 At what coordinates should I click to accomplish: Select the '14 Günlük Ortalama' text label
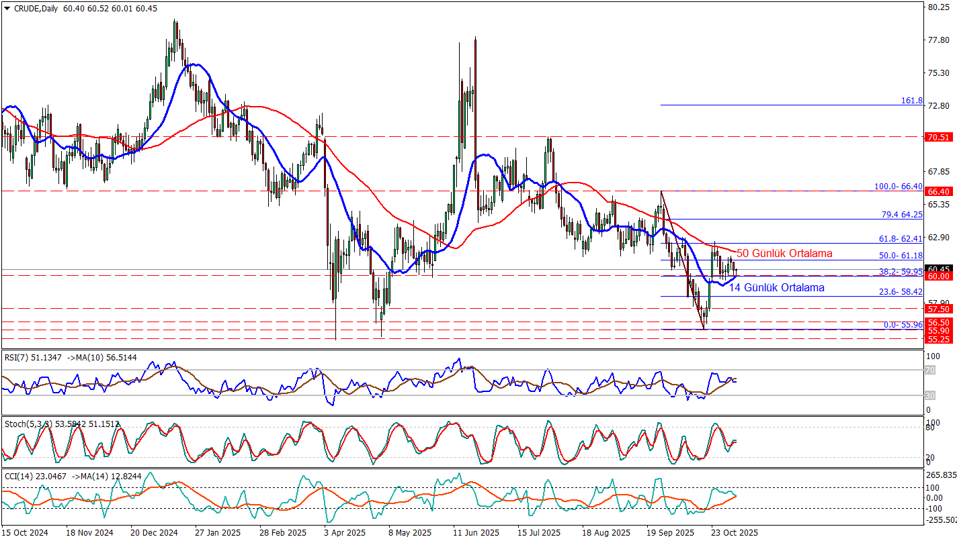click(776, 288)
